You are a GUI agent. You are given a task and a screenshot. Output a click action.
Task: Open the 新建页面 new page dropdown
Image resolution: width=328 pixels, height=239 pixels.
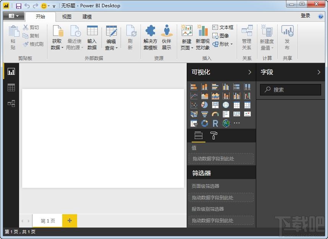[x=187, y=38]
